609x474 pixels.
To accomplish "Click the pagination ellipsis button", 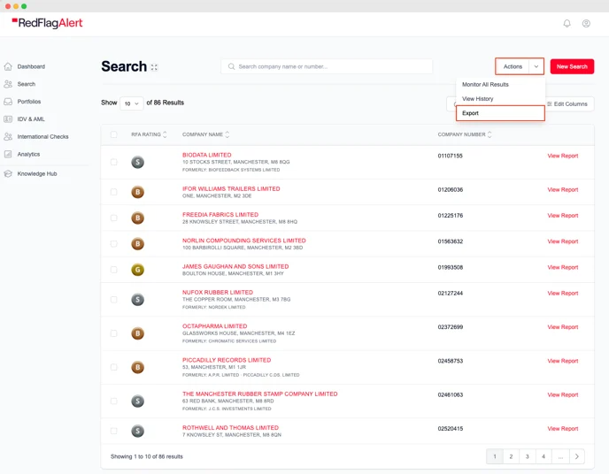I will click(560, 456).
